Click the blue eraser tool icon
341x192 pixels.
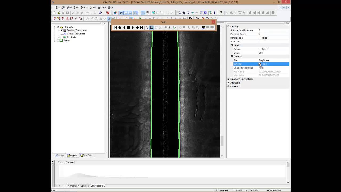coord(100,13)
